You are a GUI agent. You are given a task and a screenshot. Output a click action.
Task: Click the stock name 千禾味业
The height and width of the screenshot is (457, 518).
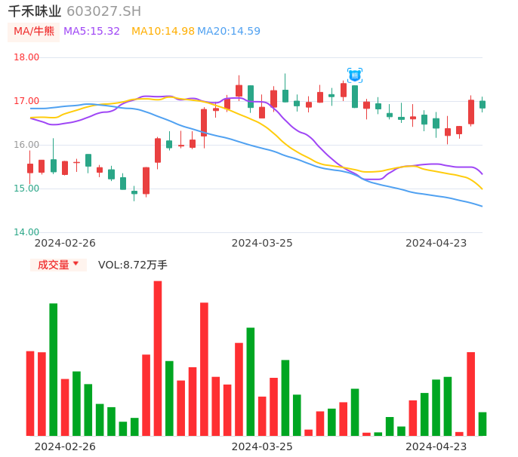point(35,11)
